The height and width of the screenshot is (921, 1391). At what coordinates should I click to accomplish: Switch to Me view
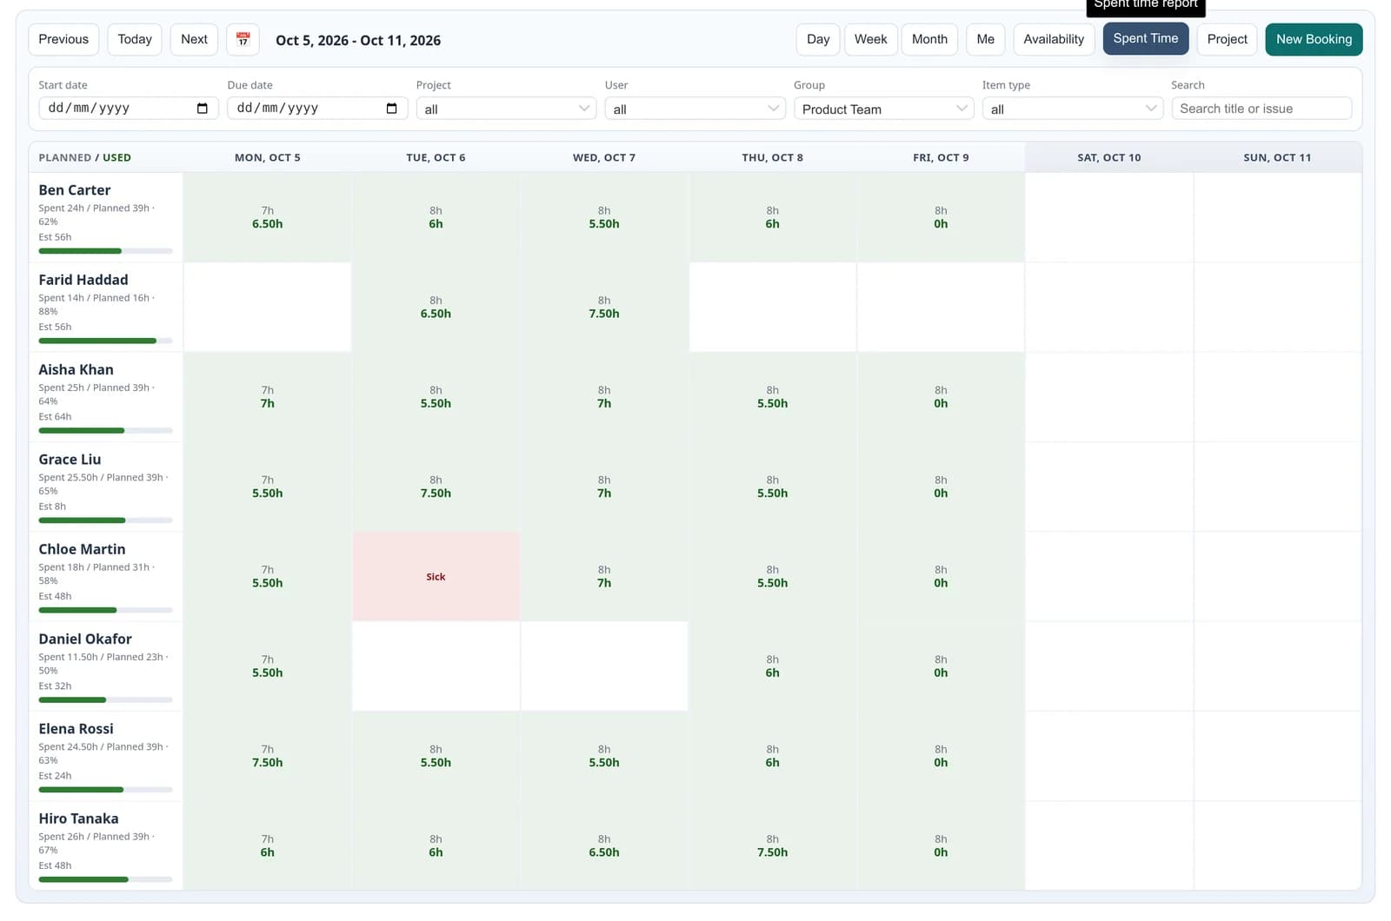pyautogui.click(x=985, y=39)
